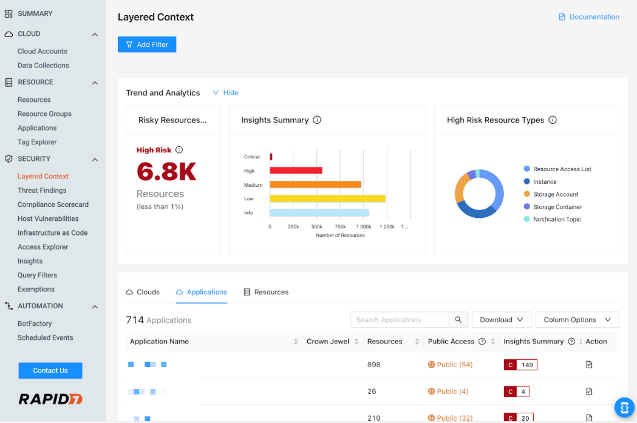Click the search magnifier icon button

(458, 320)
